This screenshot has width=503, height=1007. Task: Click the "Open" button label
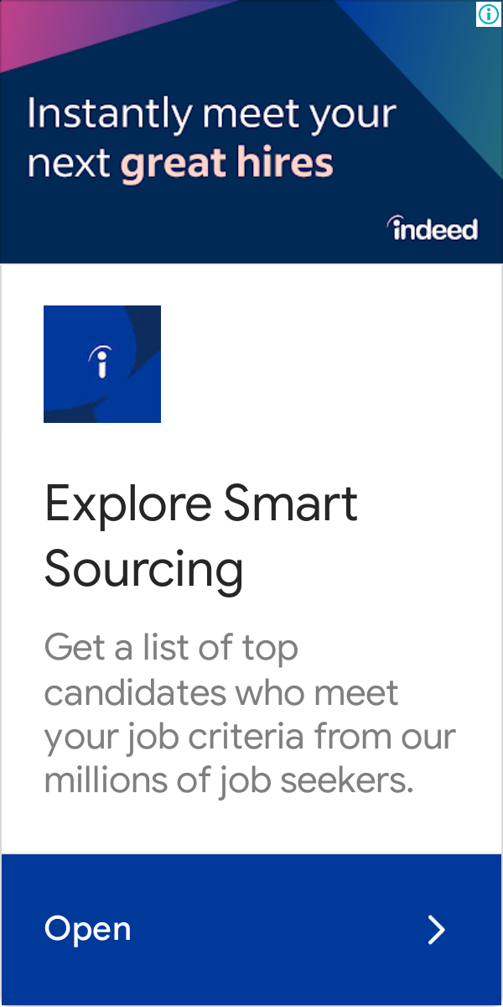pyautogui.click(x=88, y=930)
